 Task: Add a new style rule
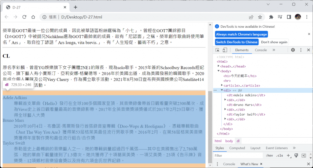289,156
